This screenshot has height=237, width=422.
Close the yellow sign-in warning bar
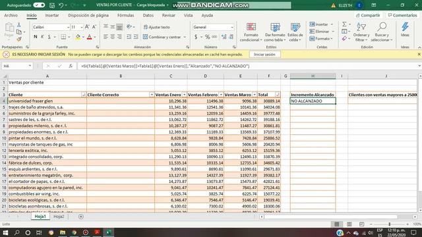[x=419, y=54]
